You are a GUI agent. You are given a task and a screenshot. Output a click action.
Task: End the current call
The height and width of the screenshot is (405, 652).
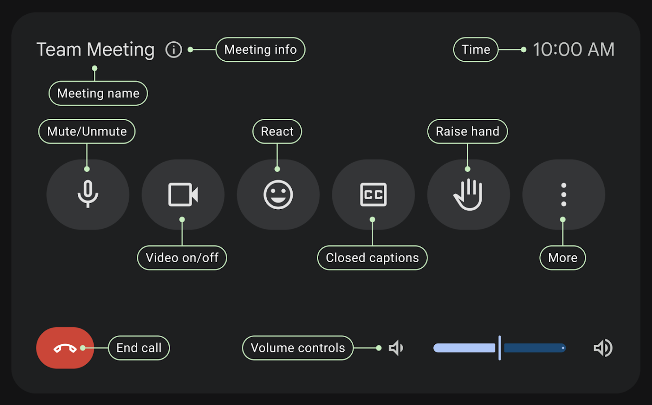click(x=65, y=347)
